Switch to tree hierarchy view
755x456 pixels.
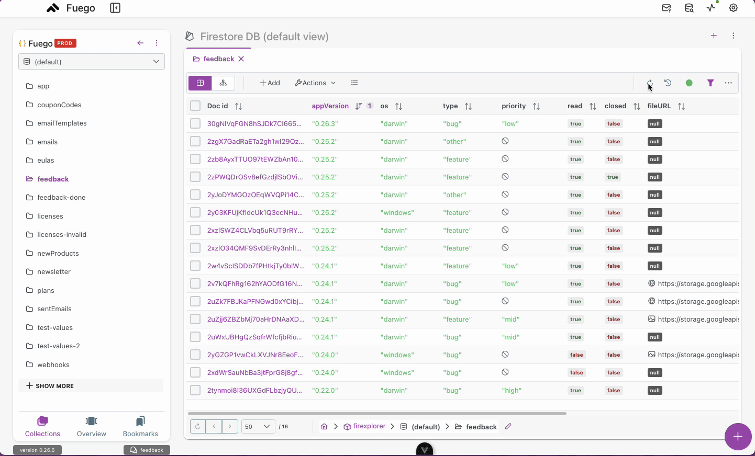click(x=223, y=83)
